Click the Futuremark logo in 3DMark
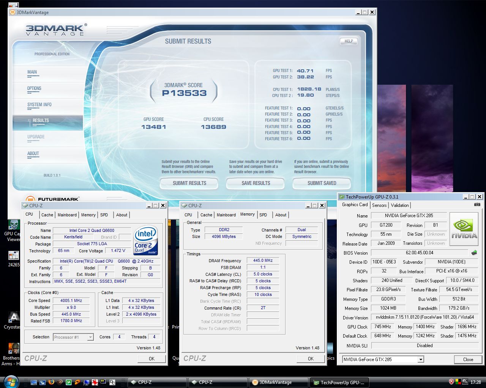The width and height of the screenshot is (486, 388). (52, 199)
